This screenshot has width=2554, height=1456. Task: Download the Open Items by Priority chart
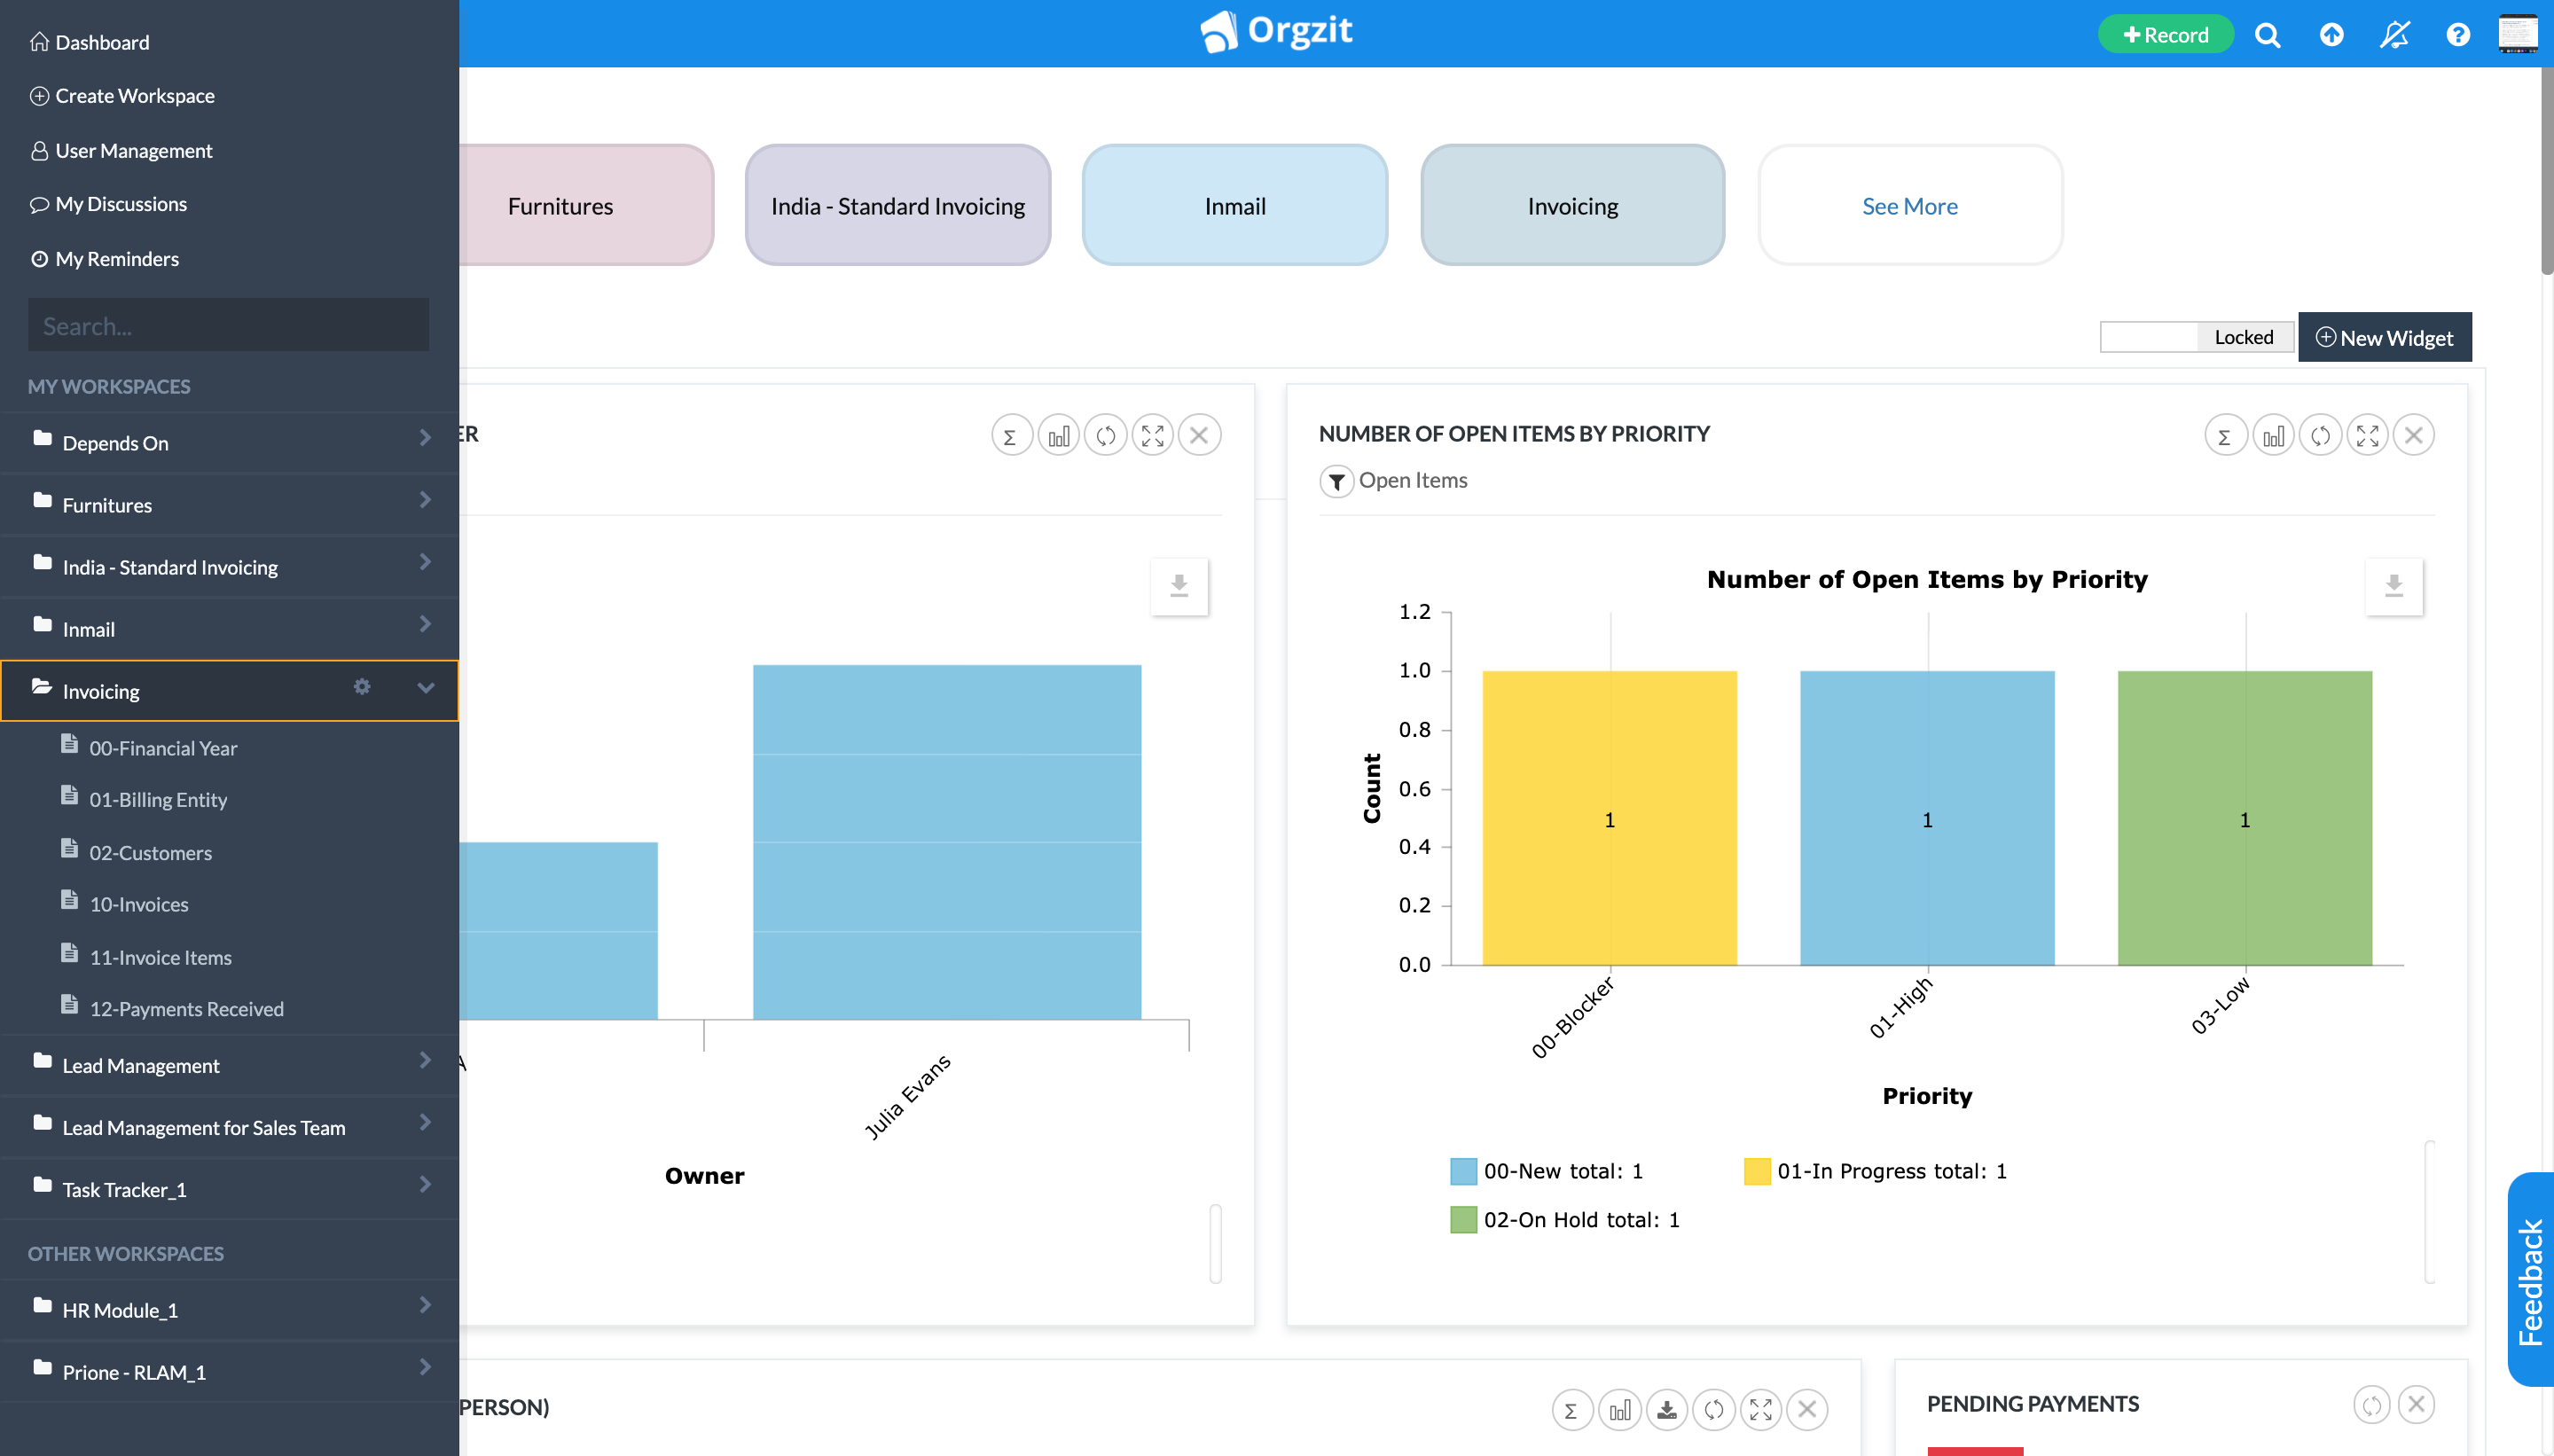pyautogui.click(x=2394, y=586)
